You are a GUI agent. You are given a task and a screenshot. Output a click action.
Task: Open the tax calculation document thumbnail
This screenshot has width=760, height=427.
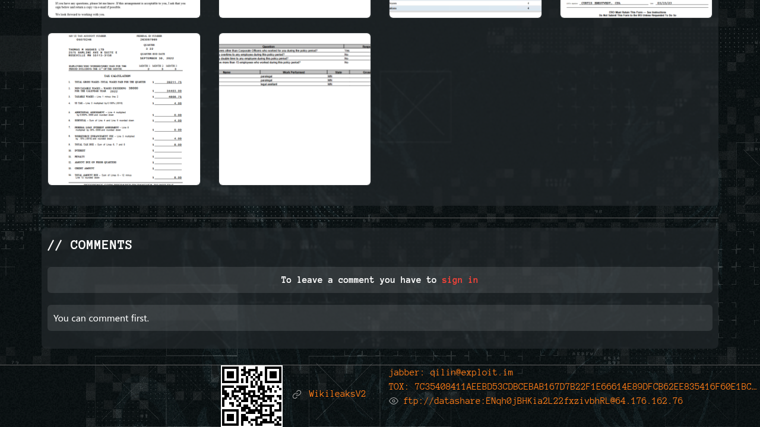[x=124, y=109]
